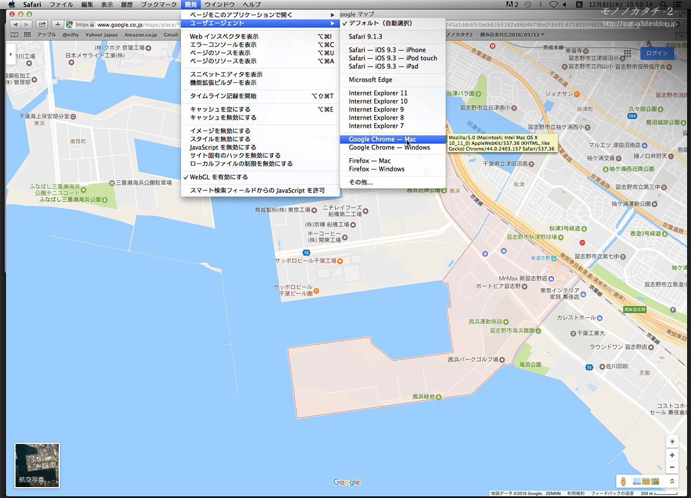Image resolution: width=691 pixels, height=498 pixels.
Task: Open the 履歴 menu
Action: [126, 5]
